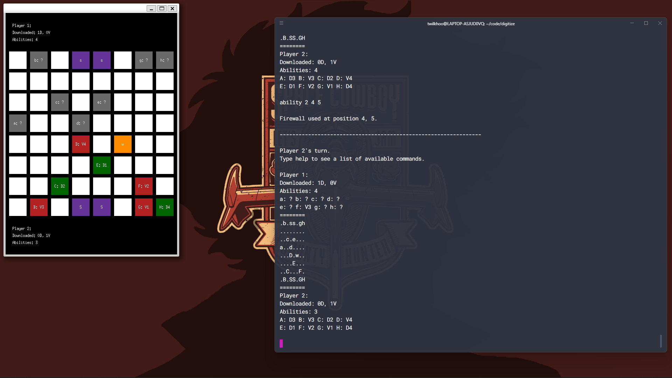Image resolution: width=672 pixels, height=378 pixels.
Task: Open the terminal hamburger menu
Action: tap(281, 23)
